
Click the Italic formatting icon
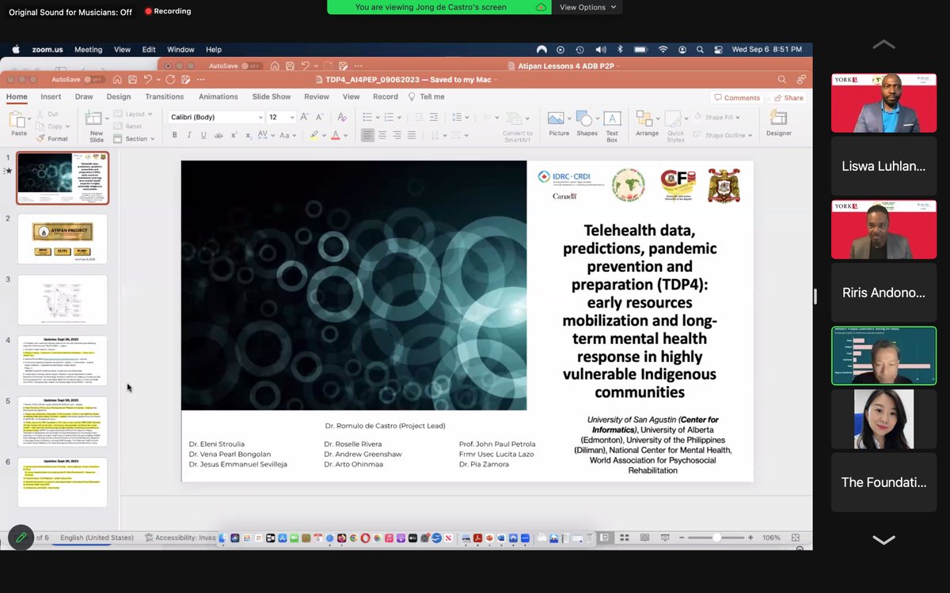189,134
